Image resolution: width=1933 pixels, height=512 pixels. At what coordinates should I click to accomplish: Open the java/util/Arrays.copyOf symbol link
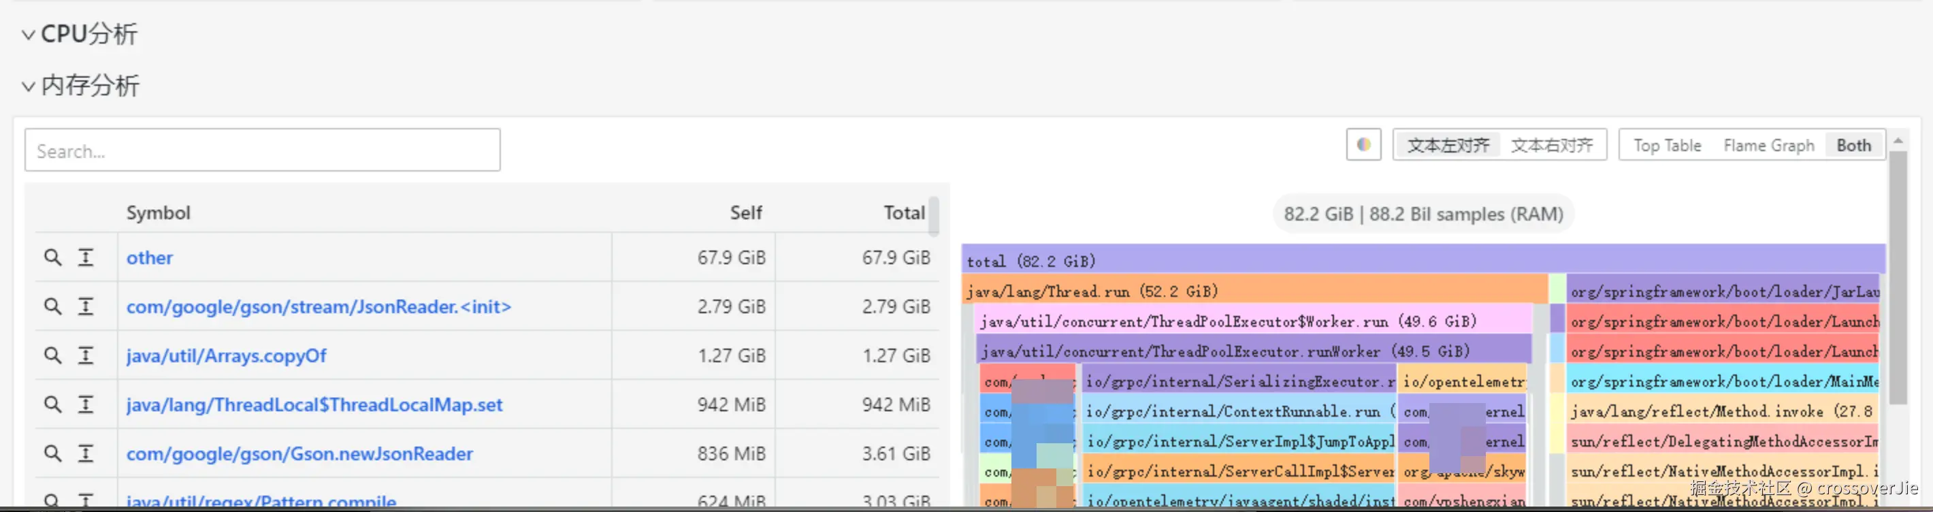(x=226, y=355)
